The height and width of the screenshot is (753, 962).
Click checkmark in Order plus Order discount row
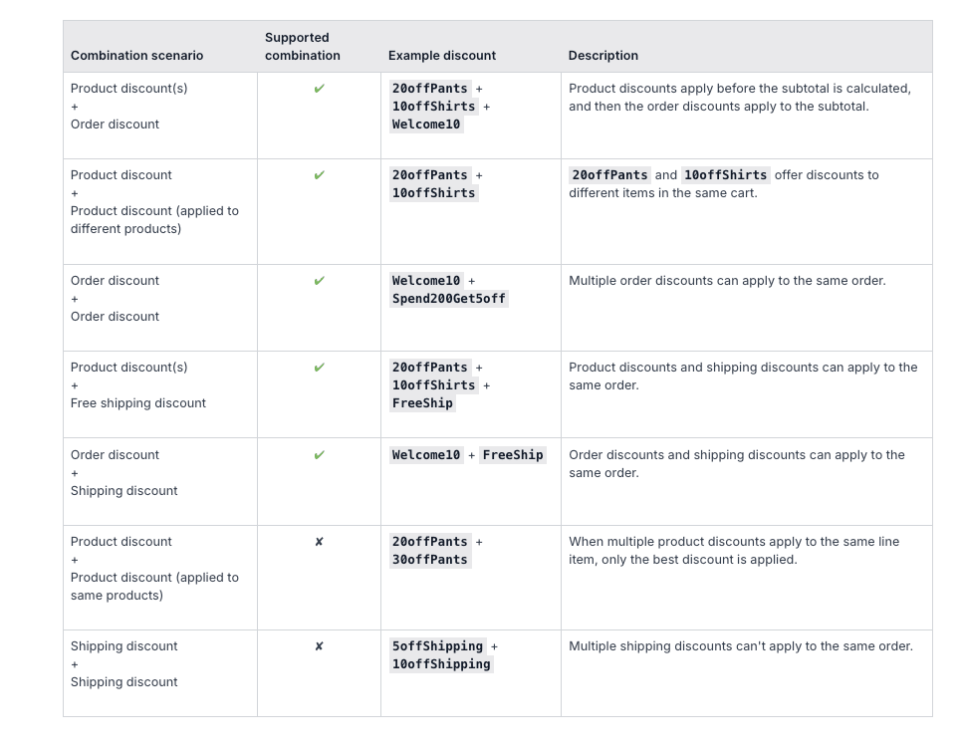click(319, 281)
